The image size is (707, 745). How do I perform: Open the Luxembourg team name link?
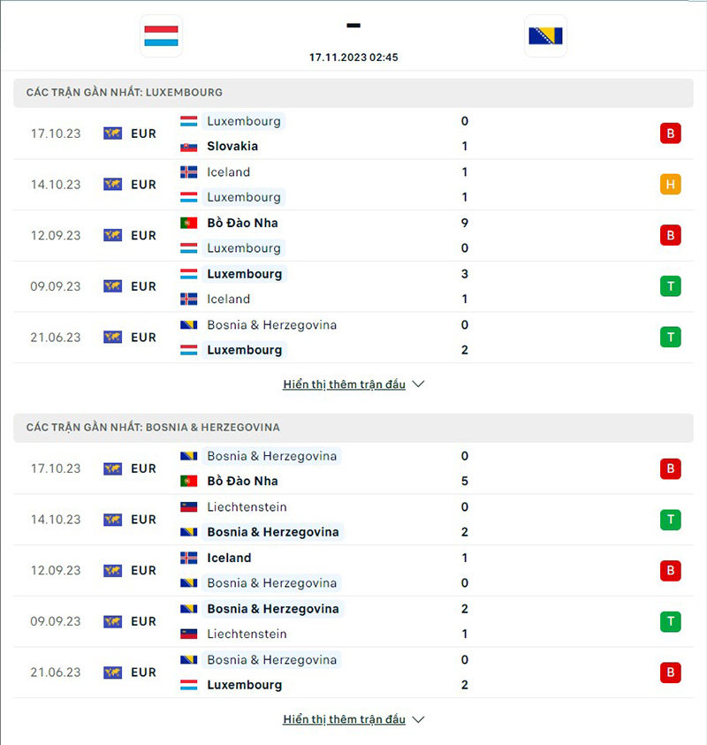[x=245, y=121]
